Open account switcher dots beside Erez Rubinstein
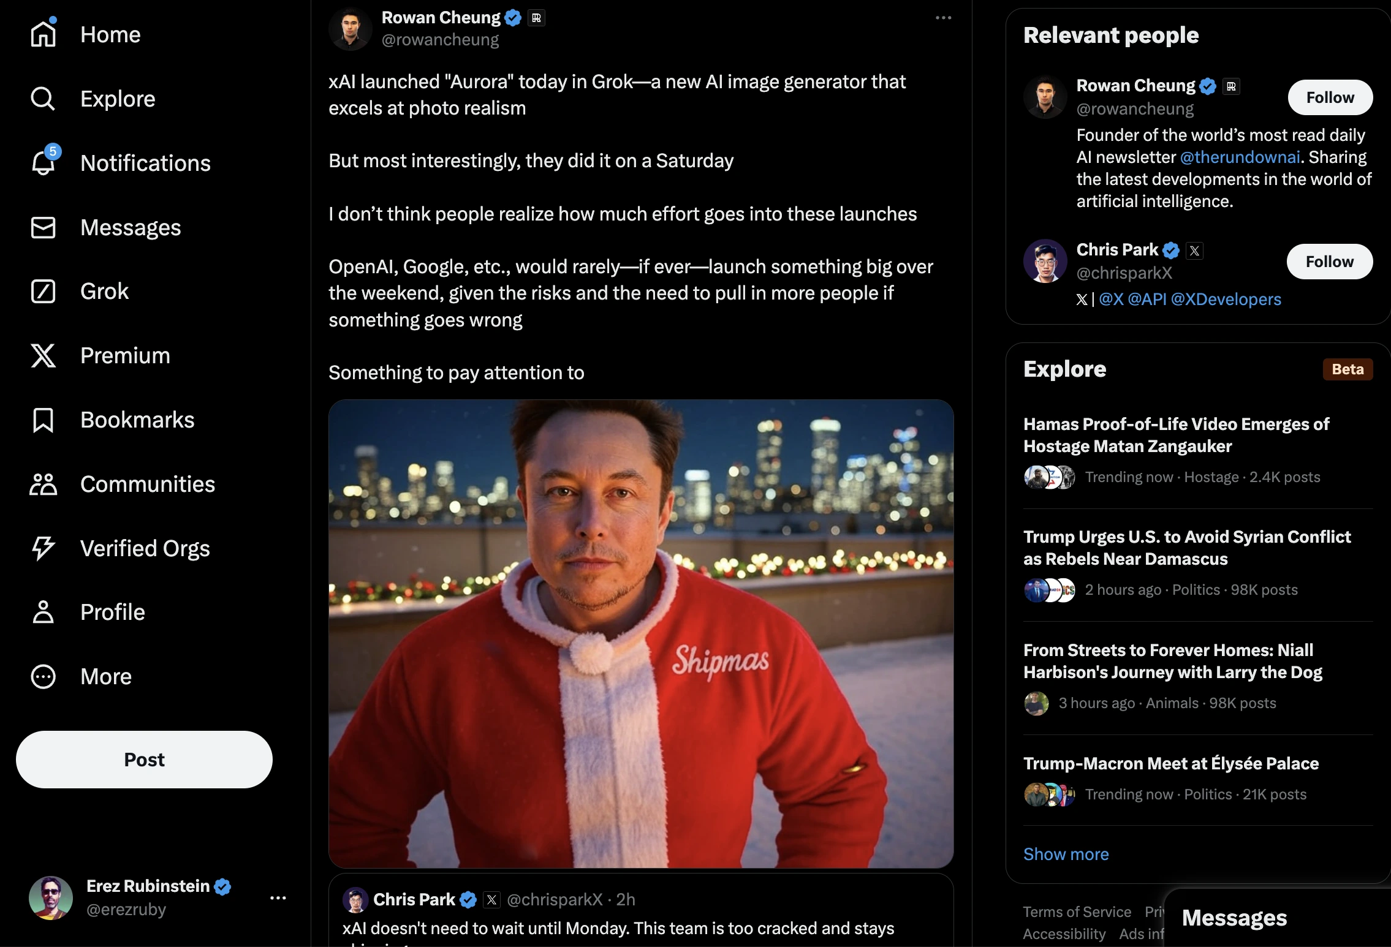 point(278,898)
